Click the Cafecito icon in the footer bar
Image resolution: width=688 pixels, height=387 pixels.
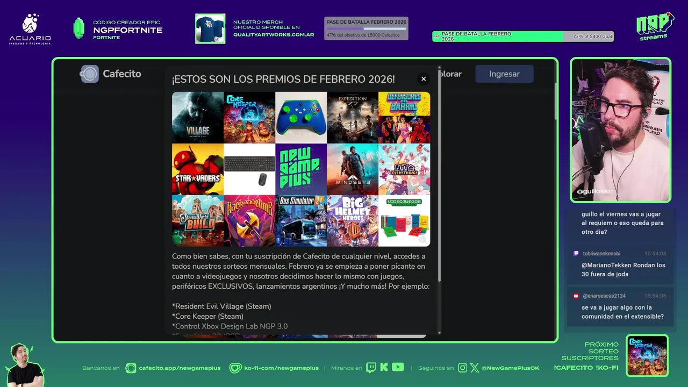click(x=131, y=368)
